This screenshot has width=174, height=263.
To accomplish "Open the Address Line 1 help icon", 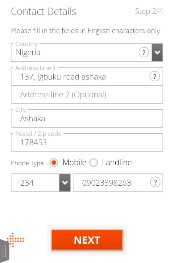I will (154, 77).
